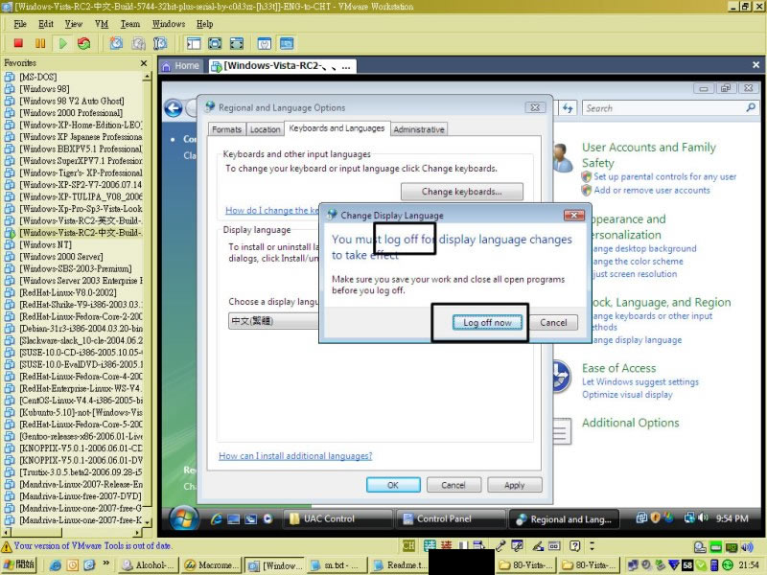Screen dimensions: 767x575
Task: Open the Team menu
Action: pyautogui.click(x=130, y=24)
